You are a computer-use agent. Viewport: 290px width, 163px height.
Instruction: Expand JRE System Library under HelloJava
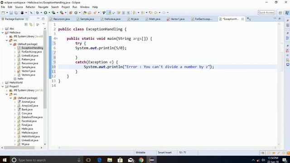click(x=7, y=36)
